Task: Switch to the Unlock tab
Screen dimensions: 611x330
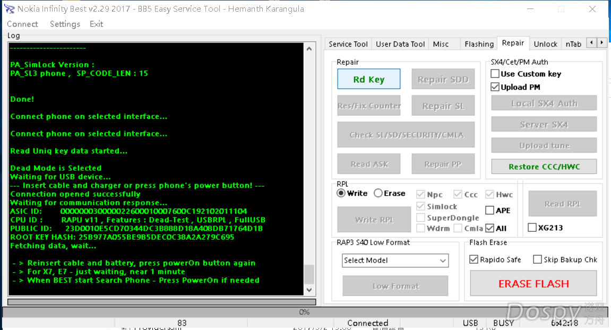Action: [x=546, y=44]
